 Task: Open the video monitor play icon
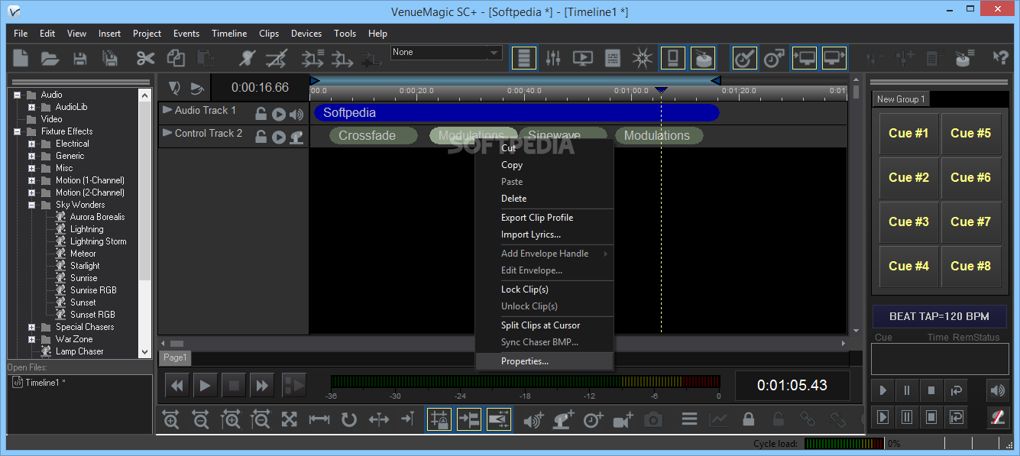pyautogui.click(x=583, y=58)
